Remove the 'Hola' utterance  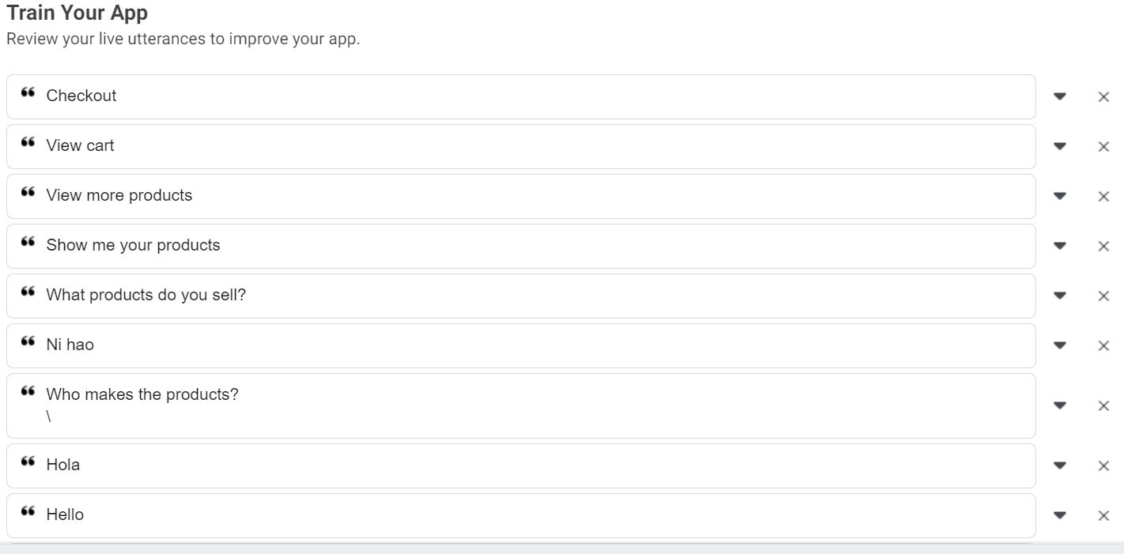pos(1103,466)
